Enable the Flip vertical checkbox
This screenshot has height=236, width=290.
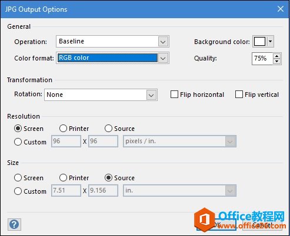coord(239,95)
